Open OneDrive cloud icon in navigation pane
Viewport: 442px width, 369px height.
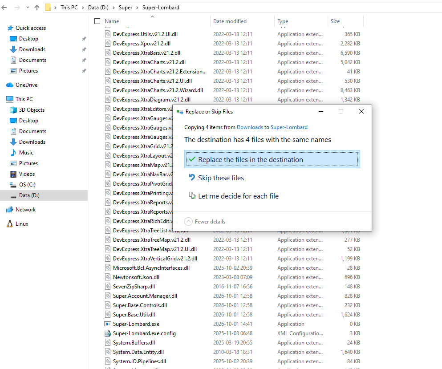[x=10, y=85]
